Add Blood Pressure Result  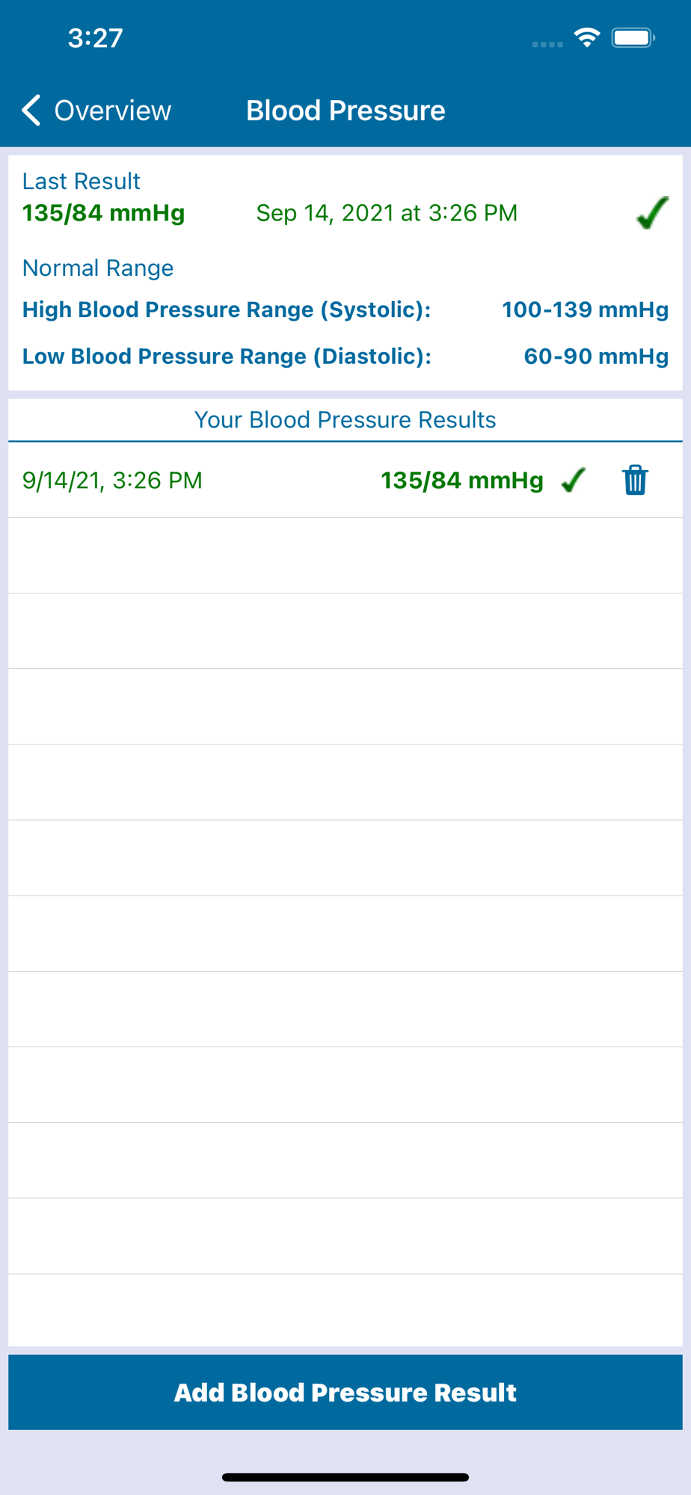pos(345,1392)
